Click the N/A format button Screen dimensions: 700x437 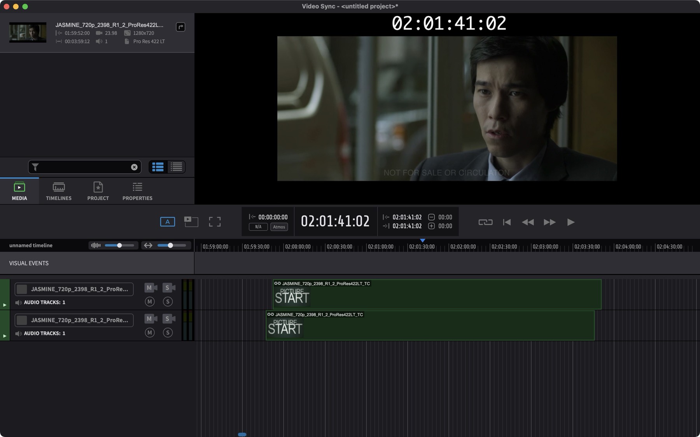point(258,227)
